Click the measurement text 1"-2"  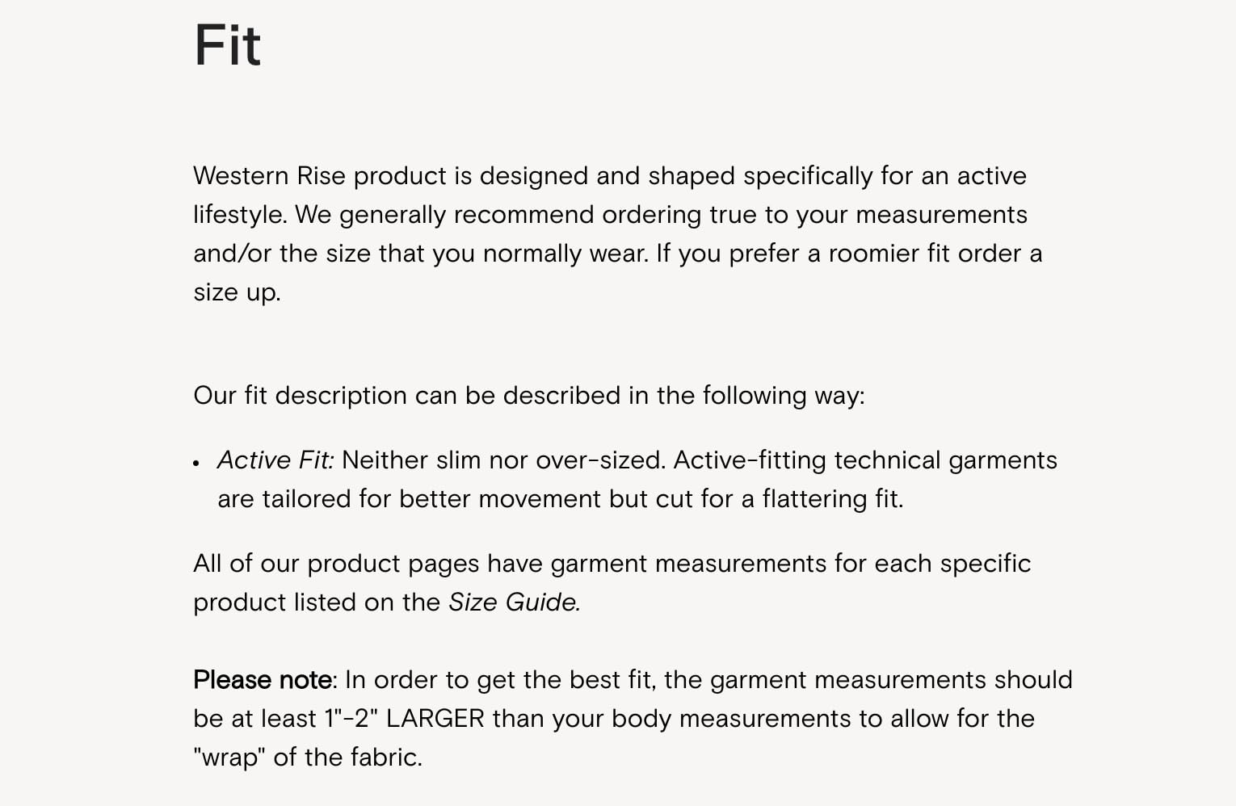point(351,719)
